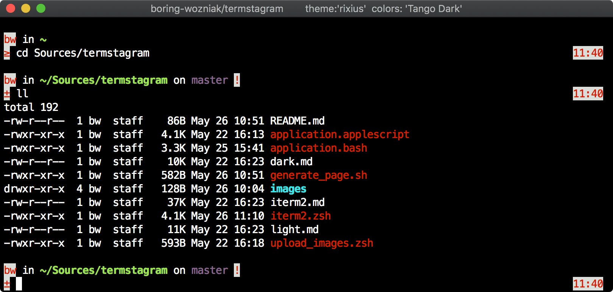Click the window title 'boring-wozniak/termstagram'

tap(217, 9)
